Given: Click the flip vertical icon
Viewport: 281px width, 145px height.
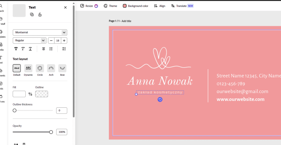Looking at the screenshot, I should (x=24, y=144).
